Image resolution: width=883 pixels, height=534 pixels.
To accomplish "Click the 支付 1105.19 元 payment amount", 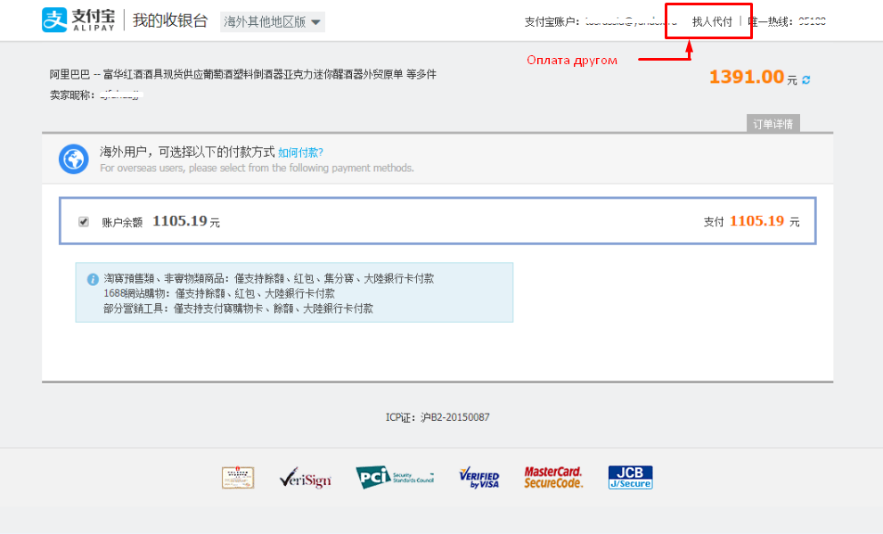I will [x=751, y=221].
